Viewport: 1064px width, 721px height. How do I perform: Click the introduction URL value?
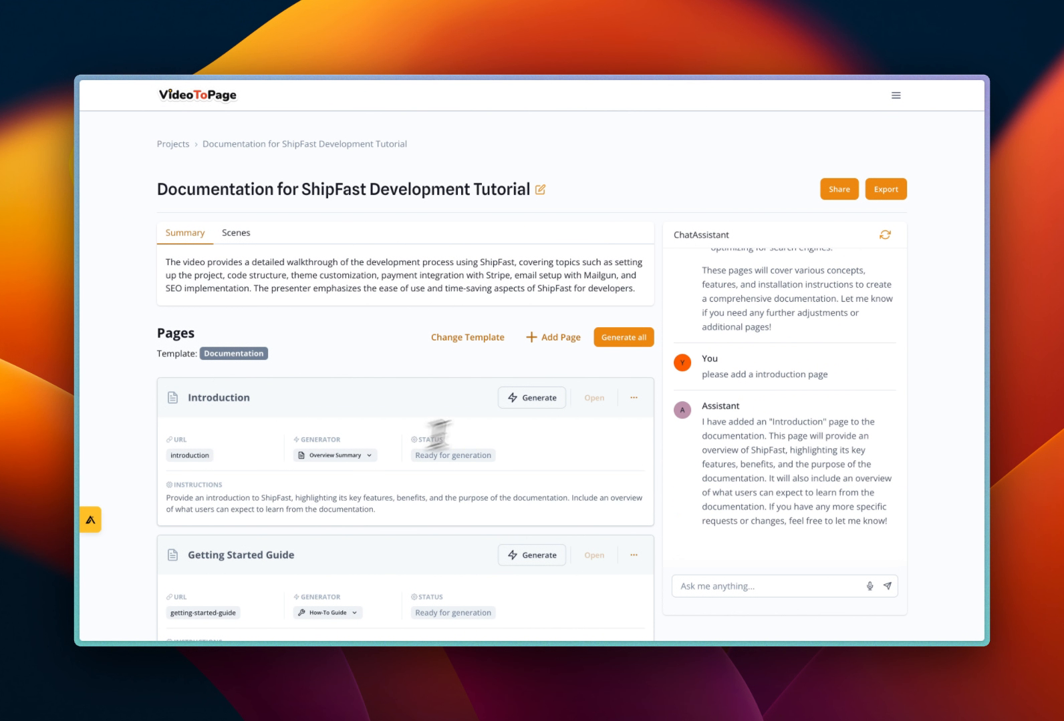[x=190, y=455]
